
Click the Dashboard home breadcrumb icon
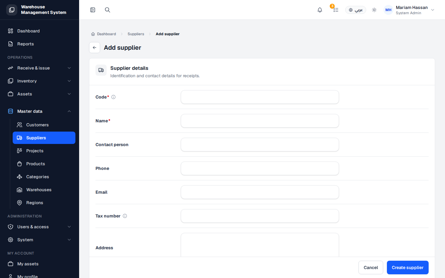pos(93,34)
